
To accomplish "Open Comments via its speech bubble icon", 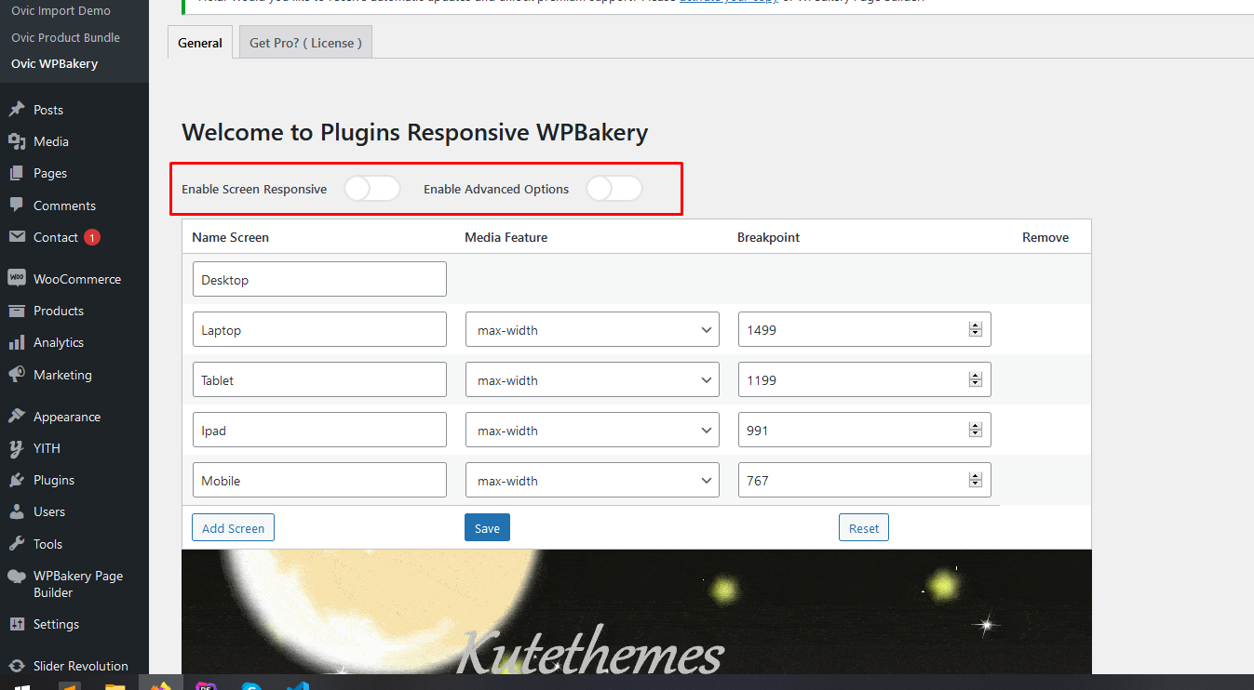I will [x=17, y=206].
